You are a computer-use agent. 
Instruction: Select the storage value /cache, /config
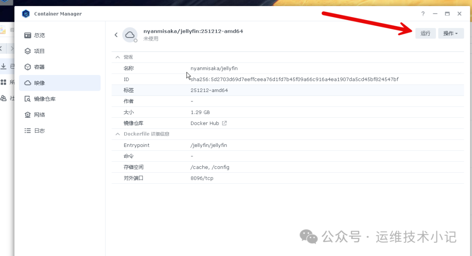point(210,167)
